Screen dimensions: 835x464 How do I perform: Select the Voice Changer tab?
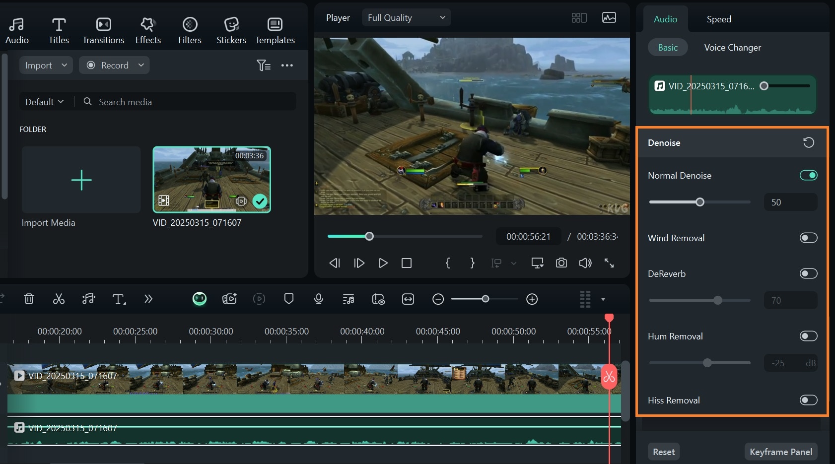point(732,48)
